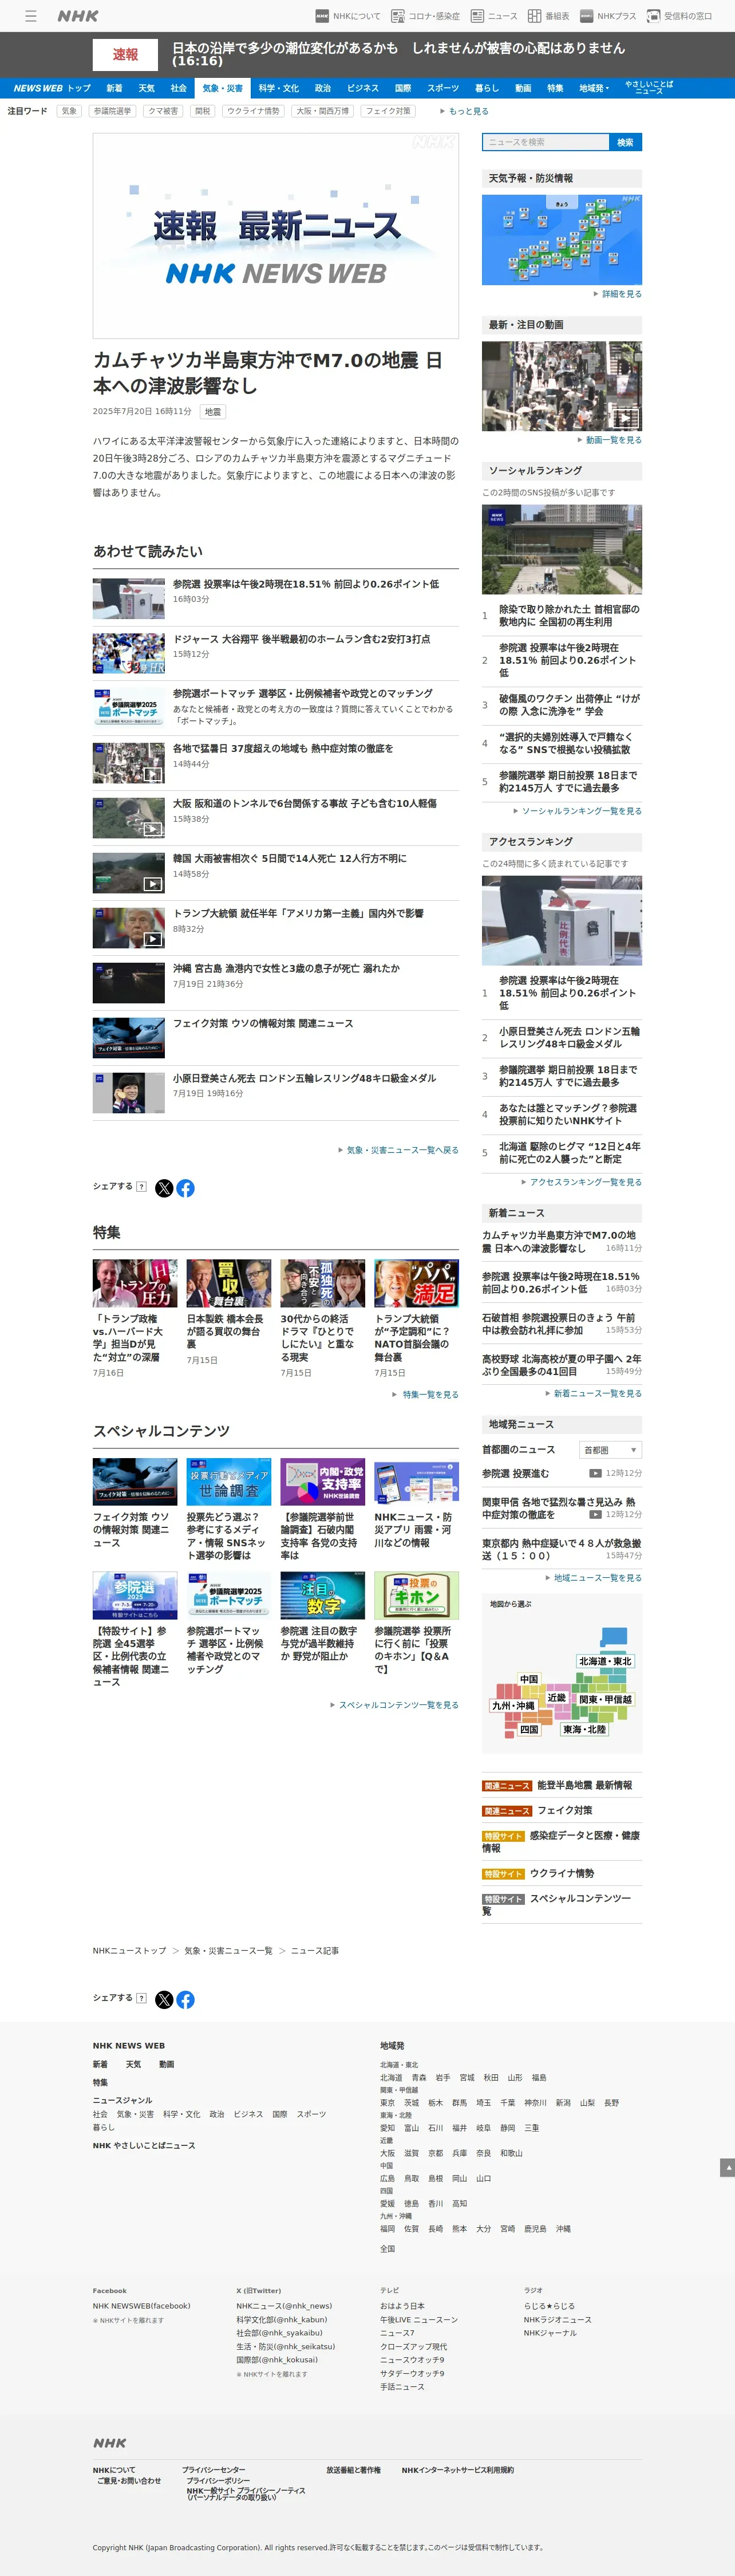Select 近畿 on the region map
The height and width of the screenshot is (2576, 735).
click(x=557, y=1698)
